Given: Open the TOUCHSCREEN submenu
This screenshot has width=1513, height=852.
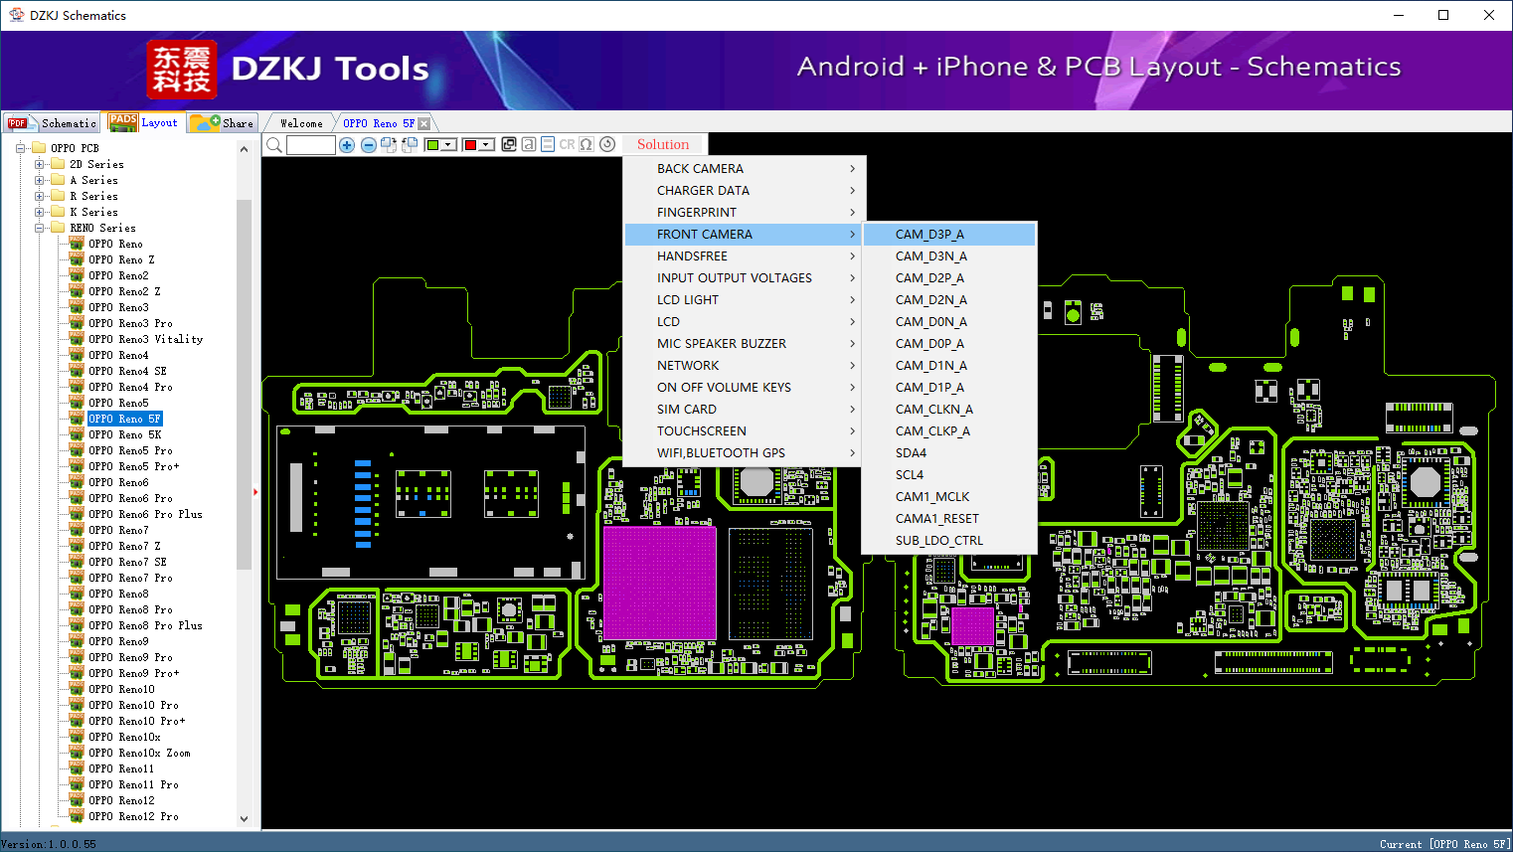Looking at the screenshot, I should [x=746, y=431].
